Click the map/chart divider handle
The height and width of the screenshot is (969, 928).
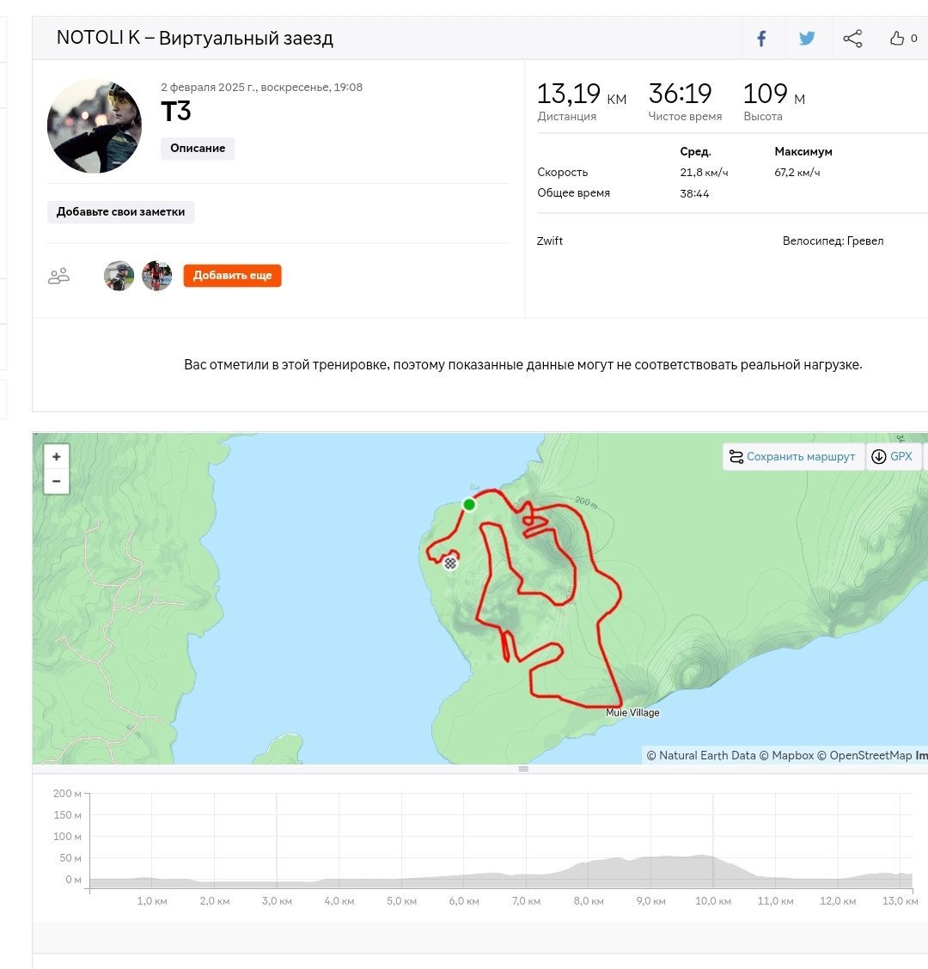(523, 769)
